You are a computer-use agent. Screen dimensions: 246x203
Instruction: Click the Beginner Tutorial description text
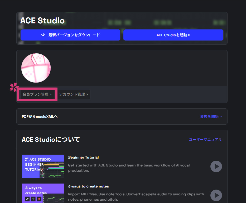click(x=129, y=168)
